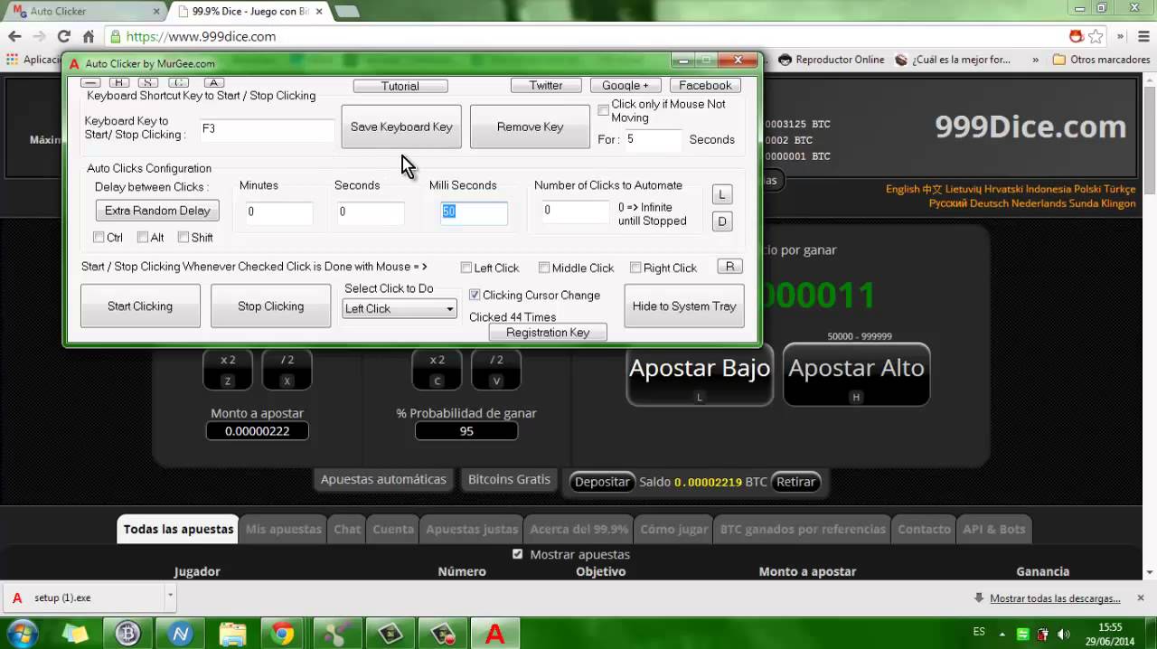Open the Aplicaciones apps shortcut
The height and width of the screenshot is (649, 1157).
pos(33,60)
